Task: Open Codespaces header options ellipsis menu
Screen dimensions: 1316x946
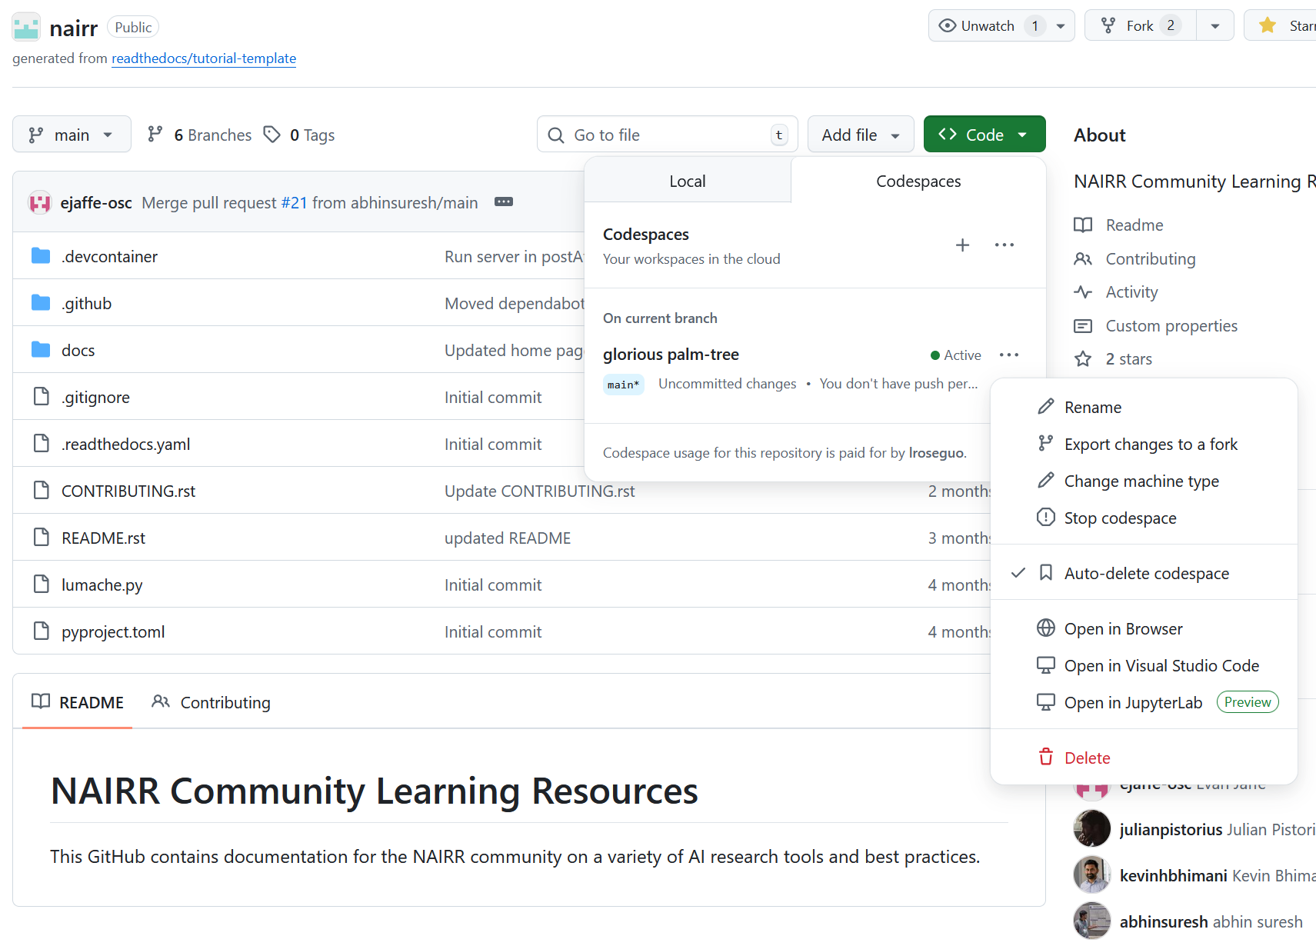Action: [1004, 245]
